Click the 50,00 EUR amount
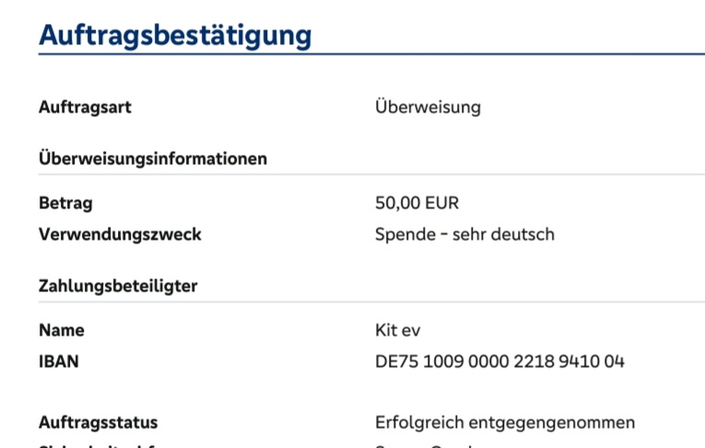Viewport: 705px width, 448px height. [417, 203]
